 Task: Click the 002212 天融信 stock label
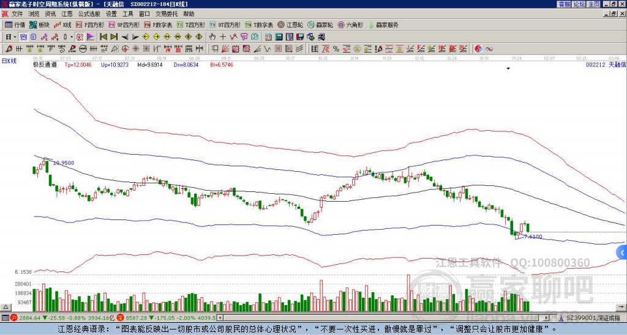pyautogui.click(x=606, y=65)
